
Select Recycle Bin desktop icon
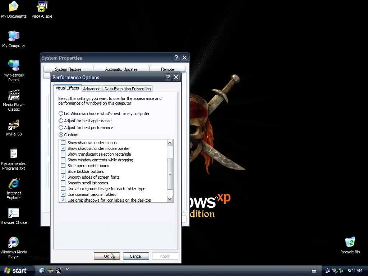point(350,245)
